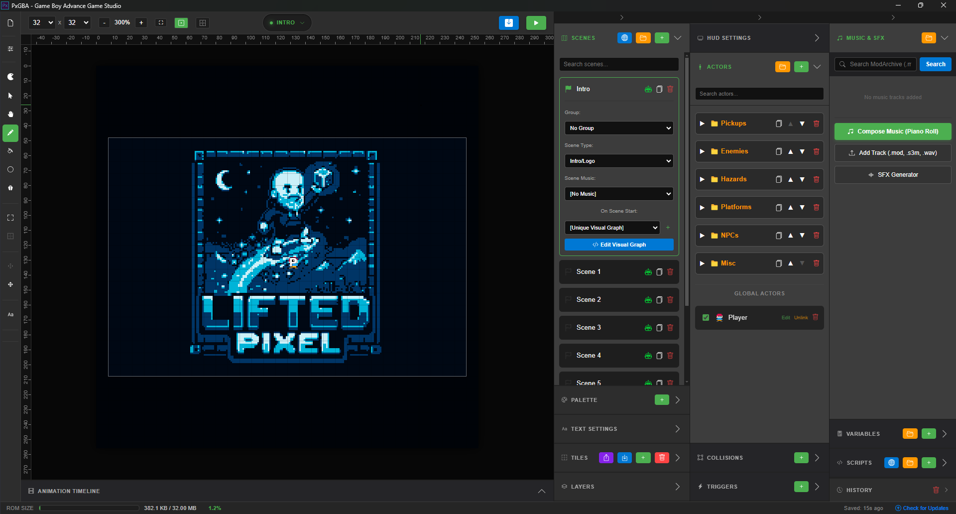
Task: Open the SFX Generator
Action: [893, 175]
